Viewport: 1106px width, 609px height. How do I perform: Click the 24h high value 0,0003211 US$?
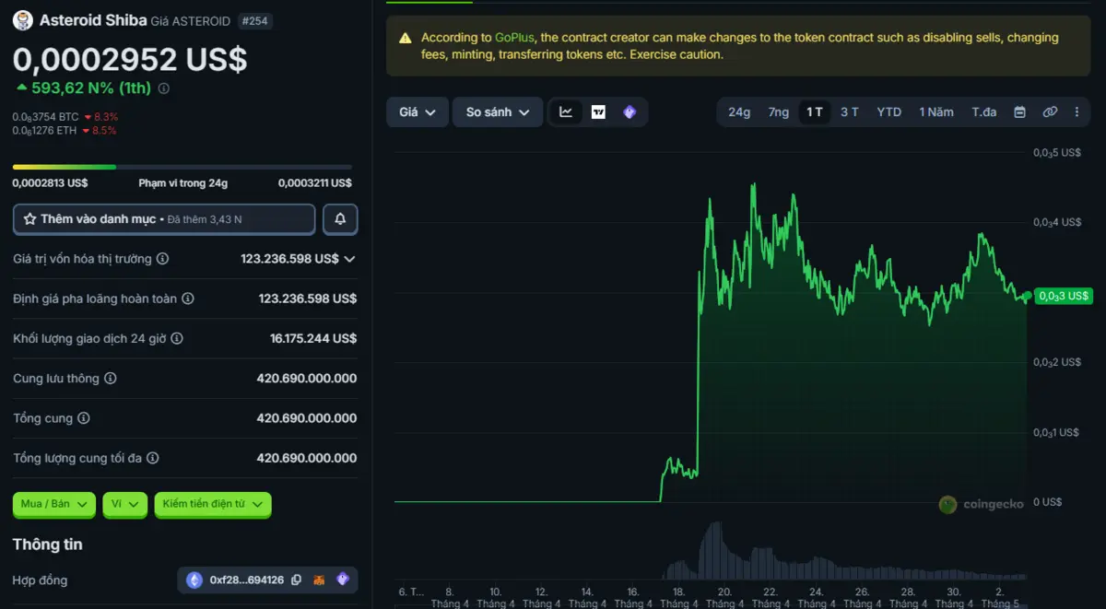(x=315, y=183)
